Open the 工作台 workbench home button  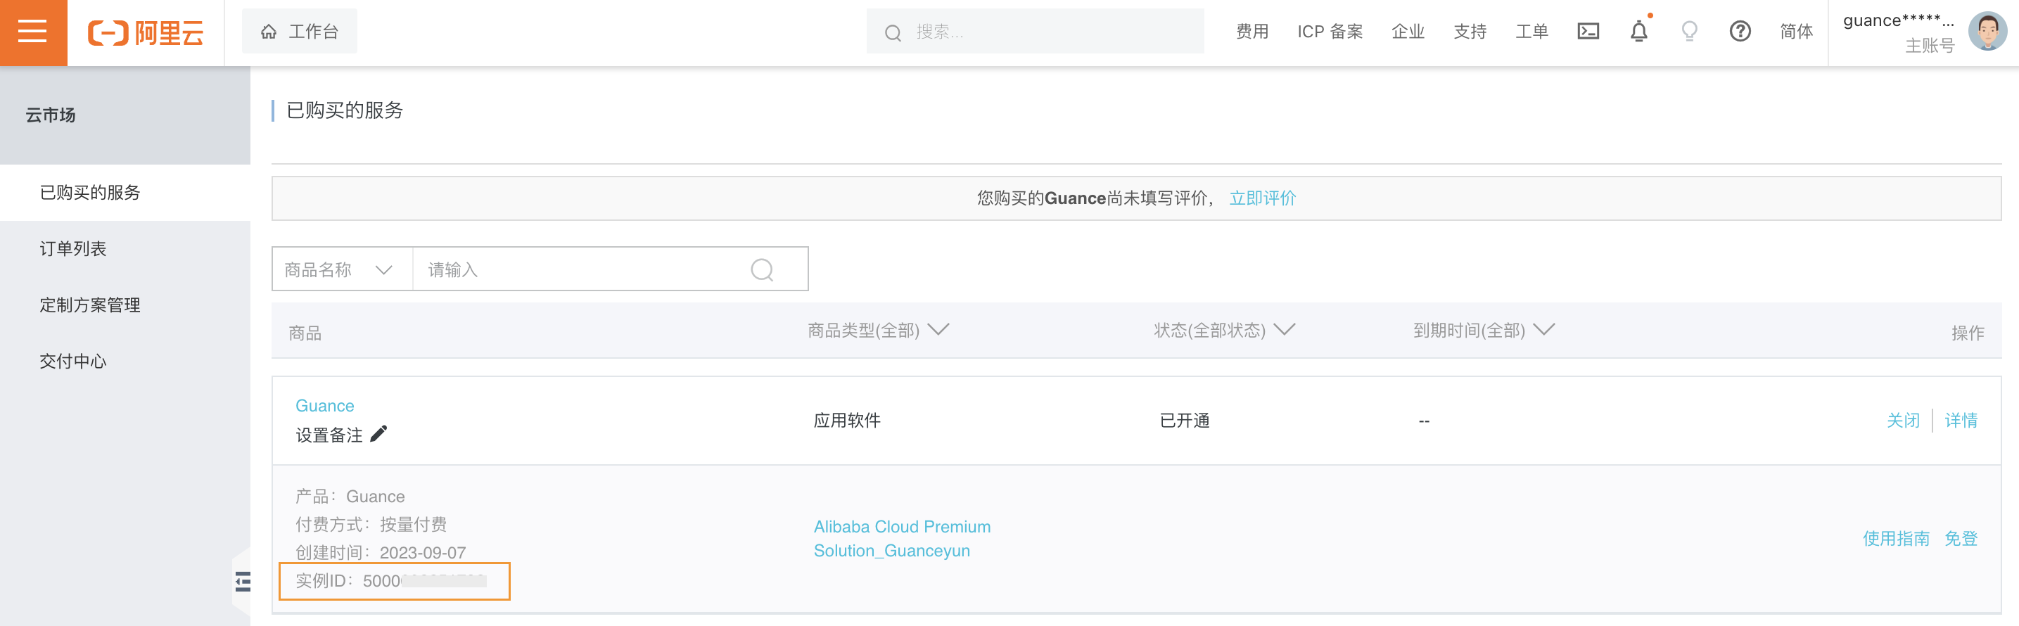(x=300, y=32)
